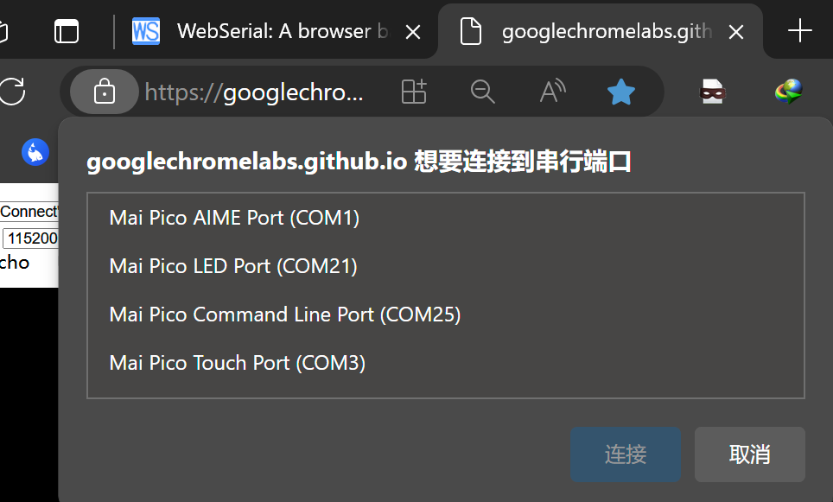Click the page refresh icon

tap(12, 92)
